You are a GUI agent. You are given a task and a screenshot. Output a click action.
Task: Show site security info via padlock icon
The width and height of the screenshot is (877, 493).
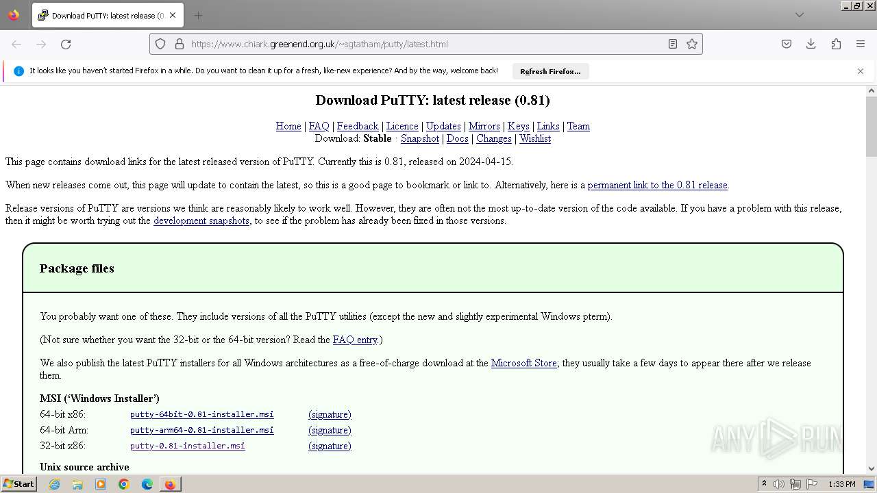(x=180, y=44)
